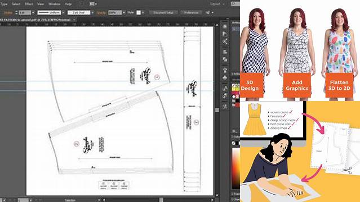Open the Stroke panel link in control bar
This screenshot has width=360, height=202.
click(8, 12)
